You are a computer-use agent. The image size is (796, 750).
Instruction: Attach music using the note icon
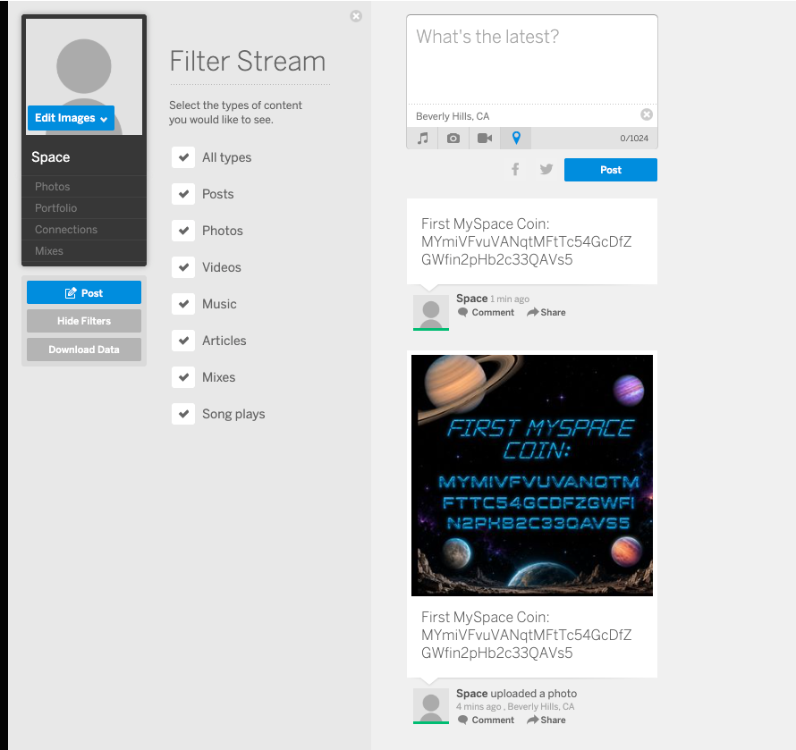pyautogui.click(x=423, y=138)
